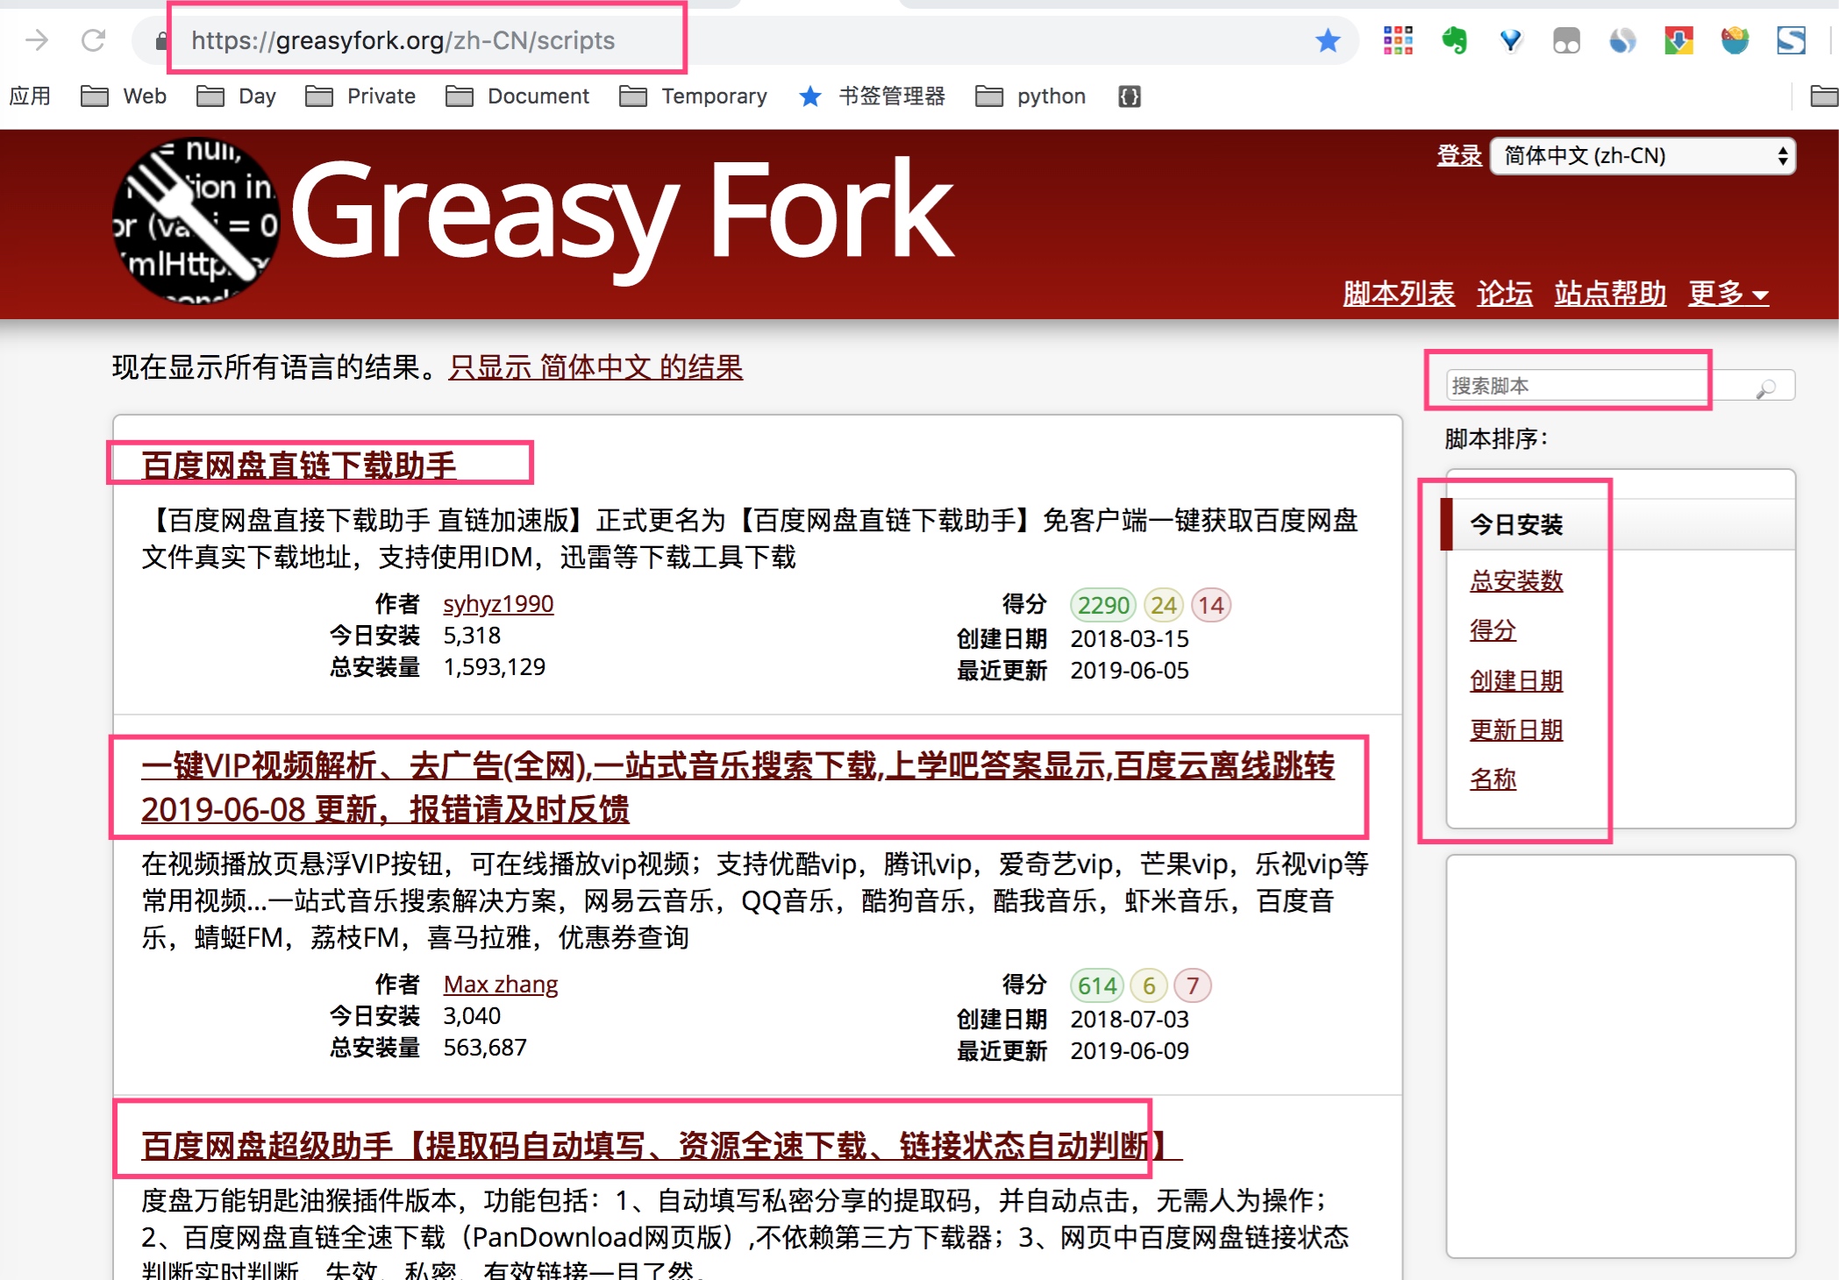Viewport: 1839px width, 1280px height.
Task: Open the blue funnel extension icon
Action: 1510,40
